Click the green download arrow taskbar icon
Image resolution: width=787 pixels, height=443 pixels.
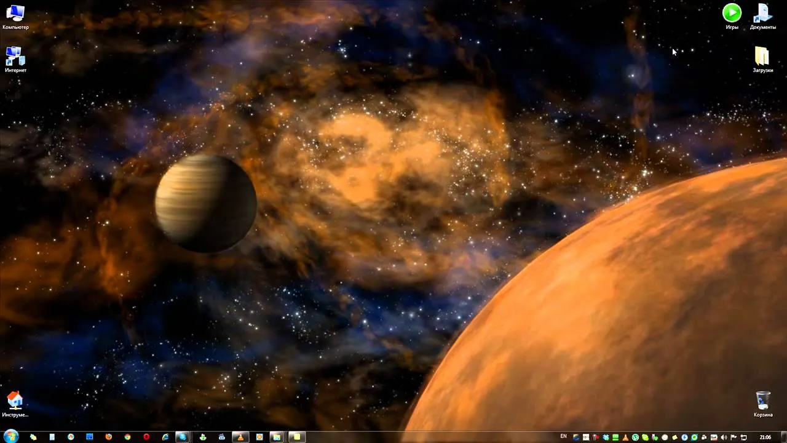tap(204, 437)
